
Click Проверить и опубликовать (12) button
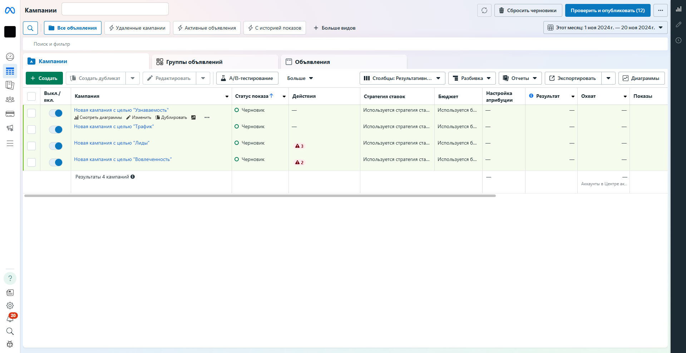coord(608,10)
